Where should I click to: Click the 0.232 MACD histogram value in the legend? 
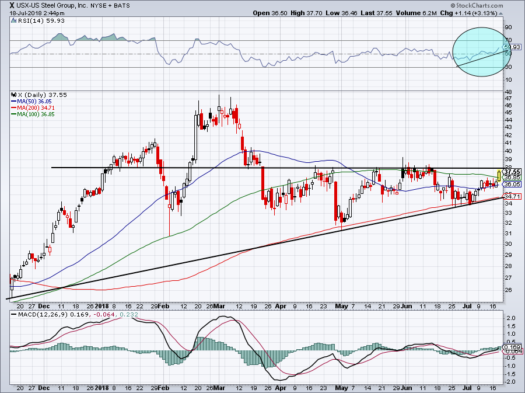pyautogui.click(x=128, y=315)
